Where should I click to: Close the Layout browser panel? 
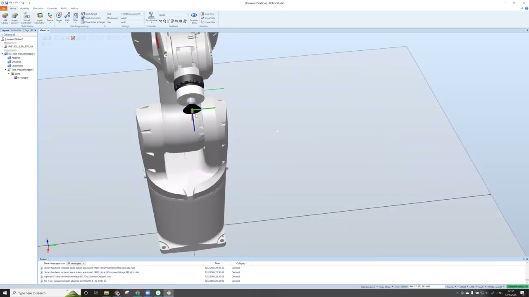tap(35, 31)
